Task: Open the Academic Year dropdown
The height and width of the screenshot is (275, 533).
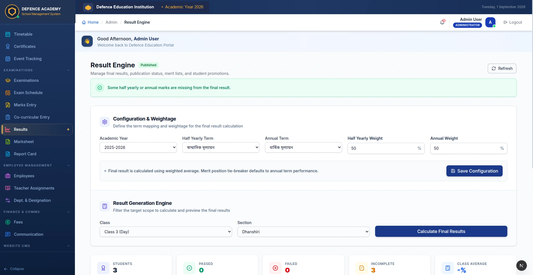Action: [x=138, y=148]
